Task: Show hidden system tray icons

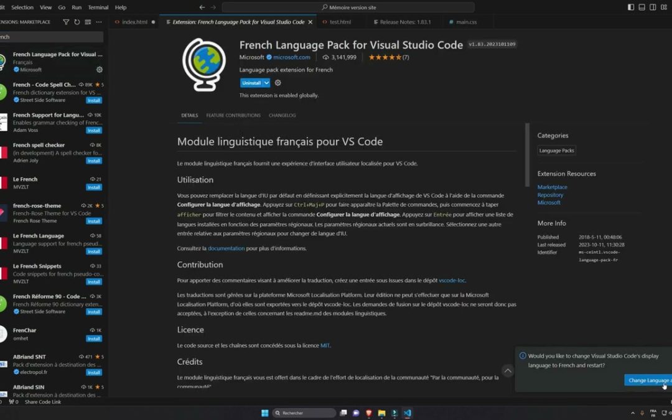Action: 633,413
